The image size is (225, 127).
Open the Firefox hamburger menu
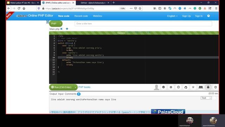pos(216,8)
